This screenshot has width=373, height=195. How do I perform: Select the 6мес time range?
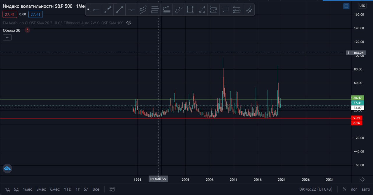click(55, 189)
